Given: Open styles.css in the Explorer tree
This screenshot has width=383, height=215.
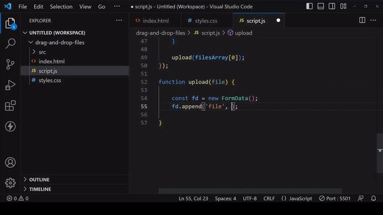Looking at the screenshot, I should [x=50, y=81].
